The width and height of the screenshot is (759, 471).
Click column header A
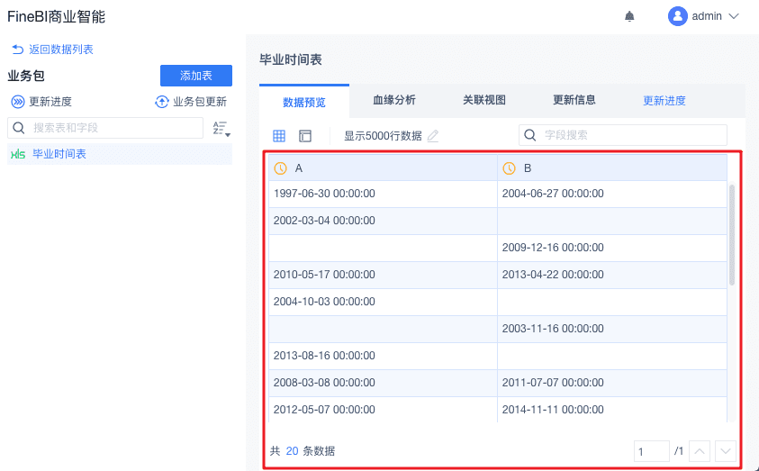coord(383,168)
